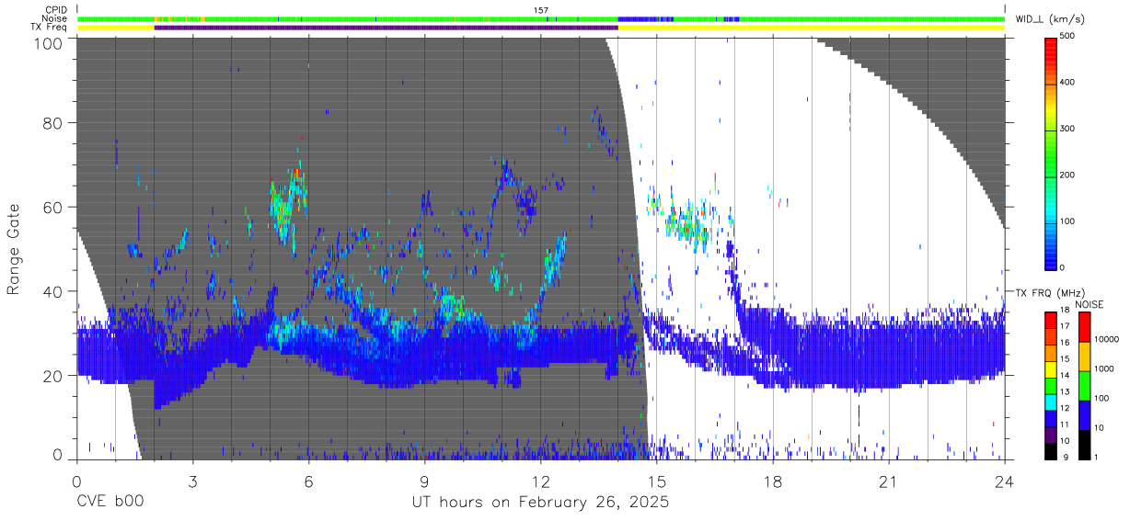Click the red 17-18 MHz segment of TX FRQ scale
Viewport: 1130px width, 521px height.
click(1051, 321)
